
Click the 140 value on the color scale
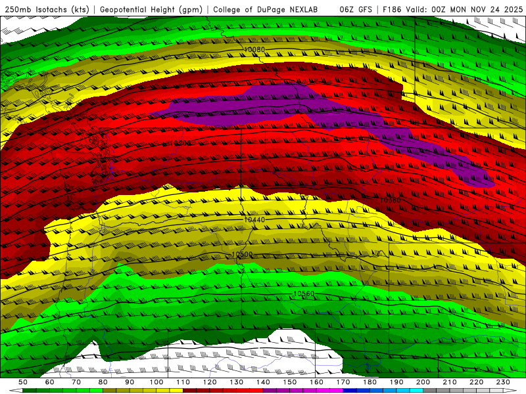point(263,382)
